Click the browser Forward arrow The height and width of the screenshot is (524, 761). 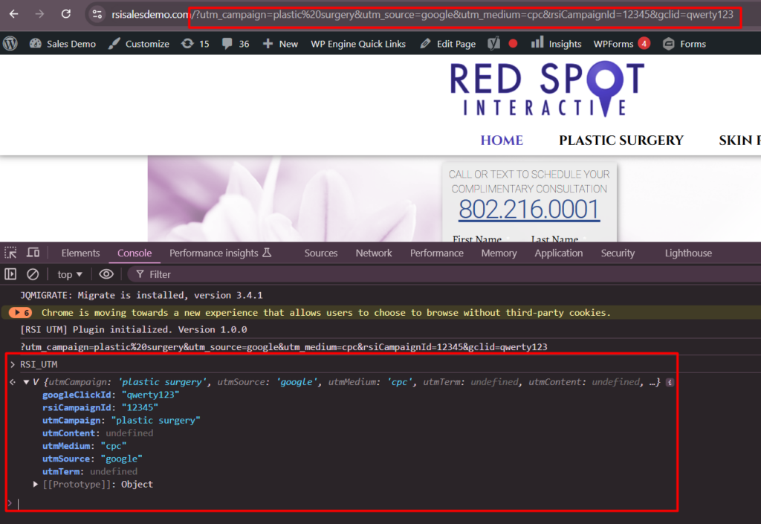[x=39, y=14]
